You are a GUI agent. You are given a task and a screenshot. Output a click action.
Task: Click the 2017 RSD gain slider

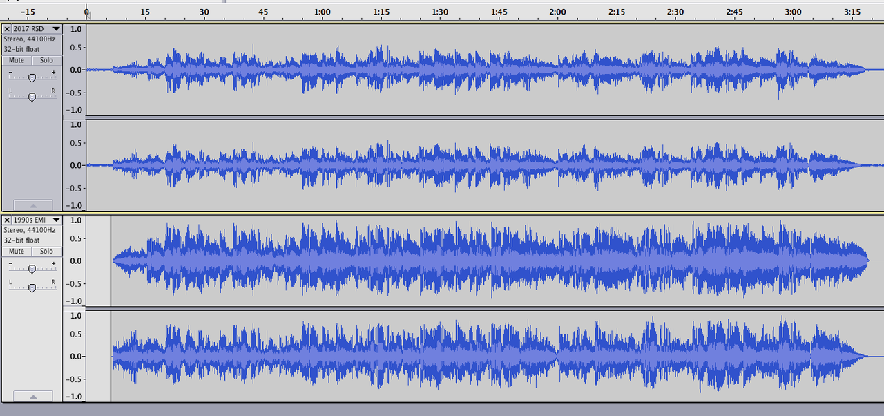pos(32,77)
